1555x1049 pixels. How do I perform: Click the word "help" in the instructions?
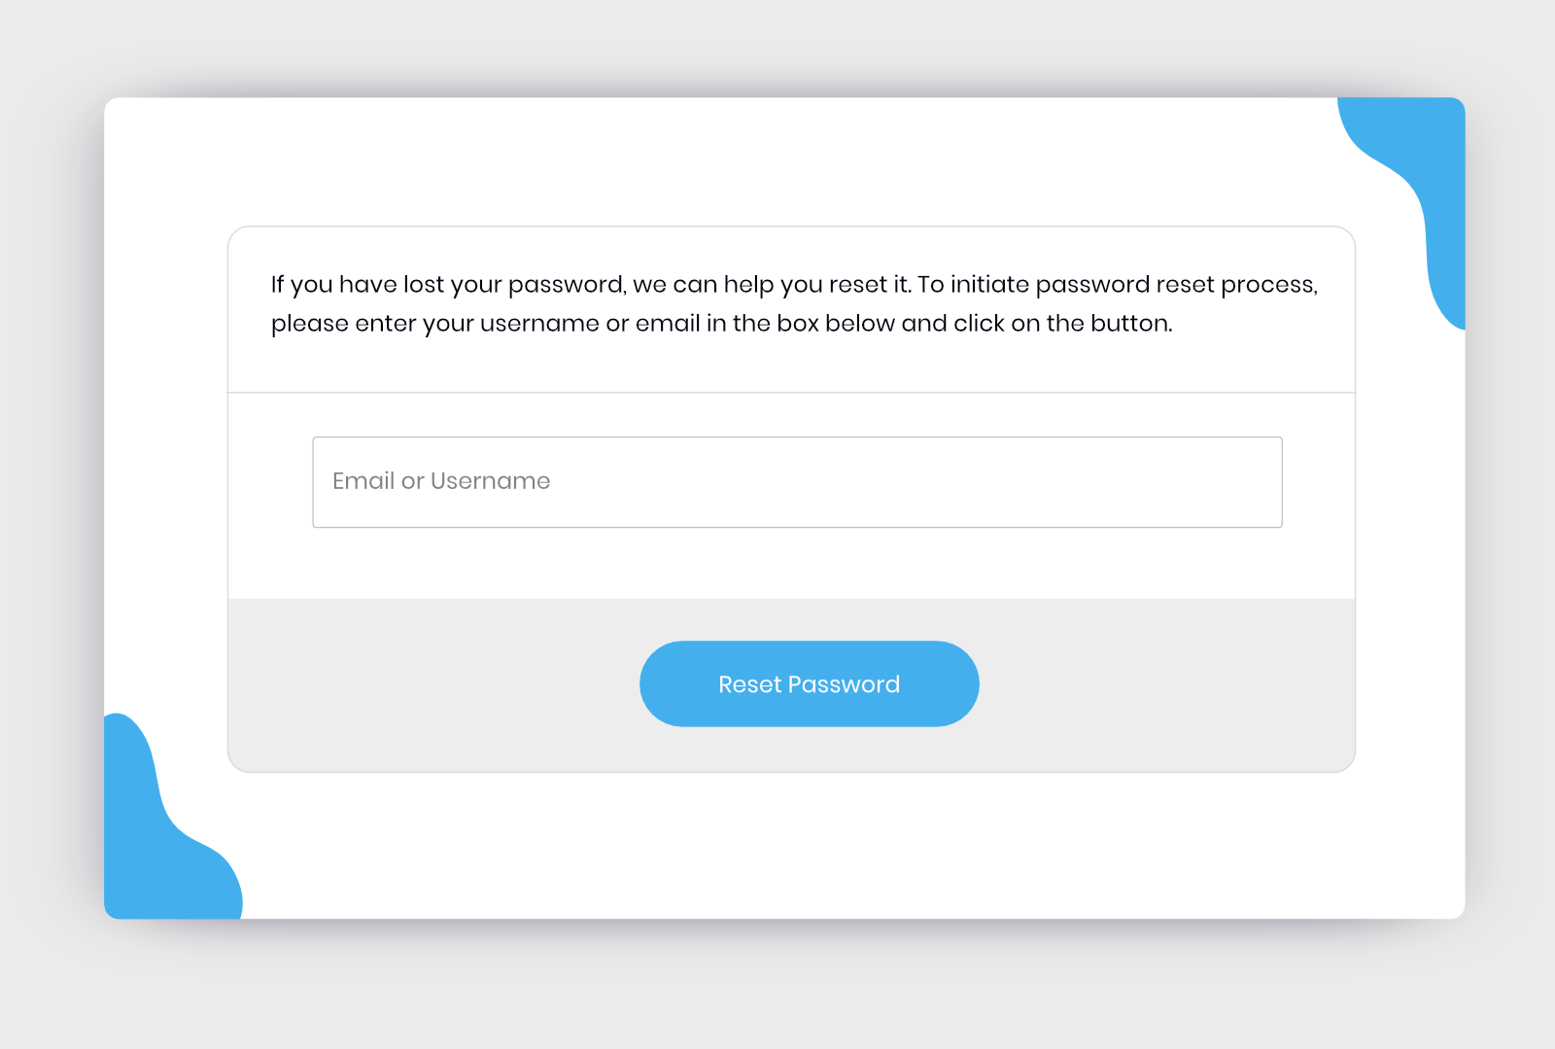[748, 285]
